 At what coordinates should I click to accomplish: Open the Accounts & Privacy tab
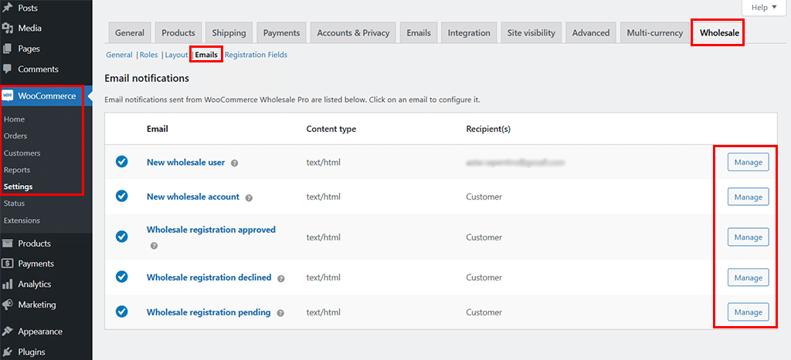(x=353, y=32)
